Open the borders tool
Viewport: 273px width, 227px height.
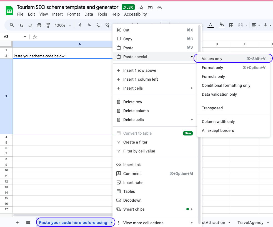[231, 25]
